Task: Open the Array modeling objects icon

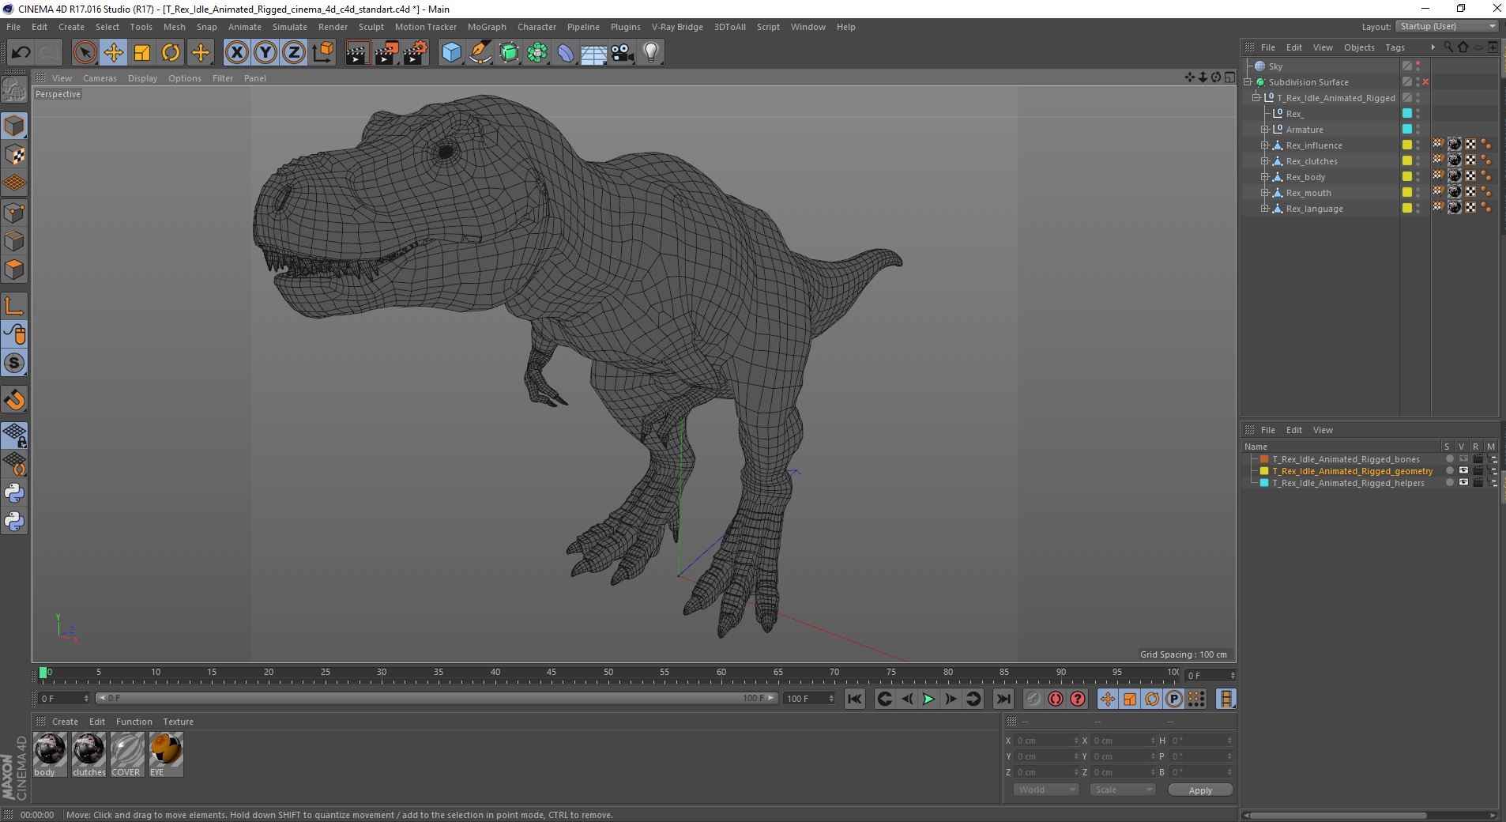Action: click(537, 53)
